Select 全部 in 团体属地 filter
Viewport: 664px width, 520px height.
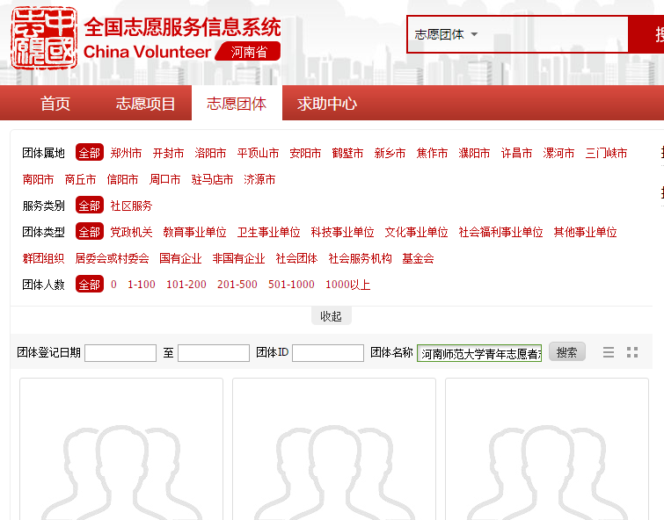coord(89,153)
